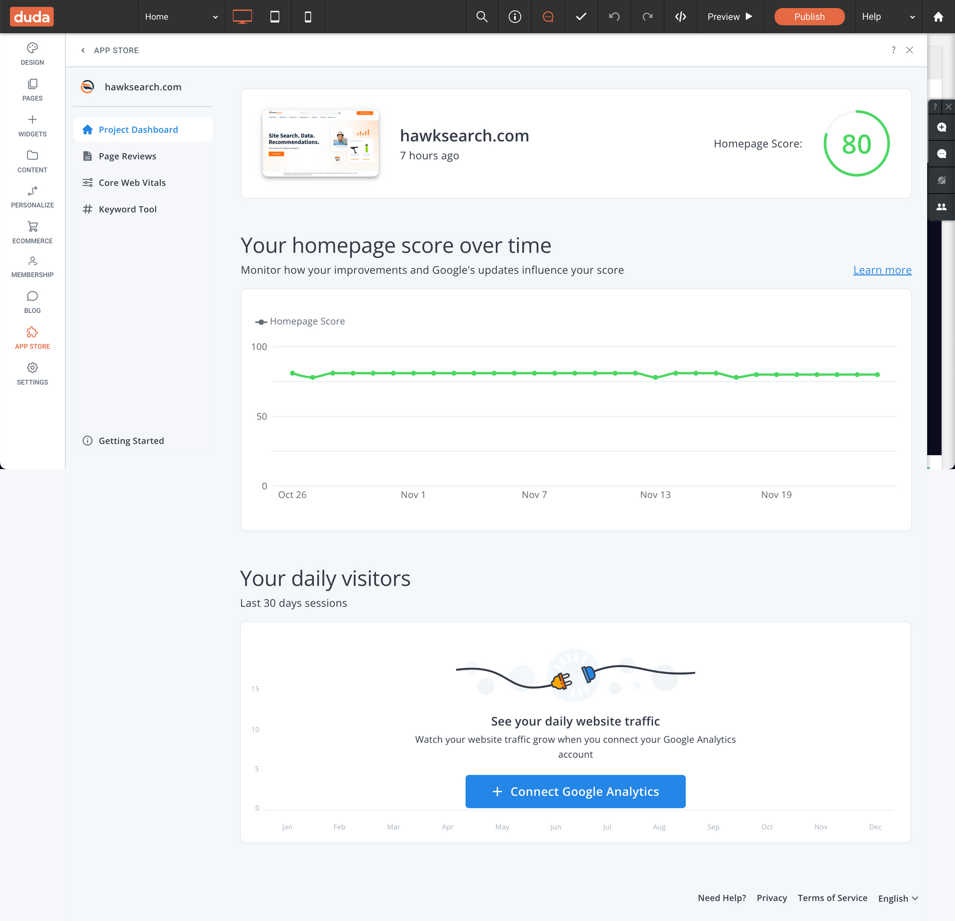Click the Homepage Score progress ring

click(857, 144)
